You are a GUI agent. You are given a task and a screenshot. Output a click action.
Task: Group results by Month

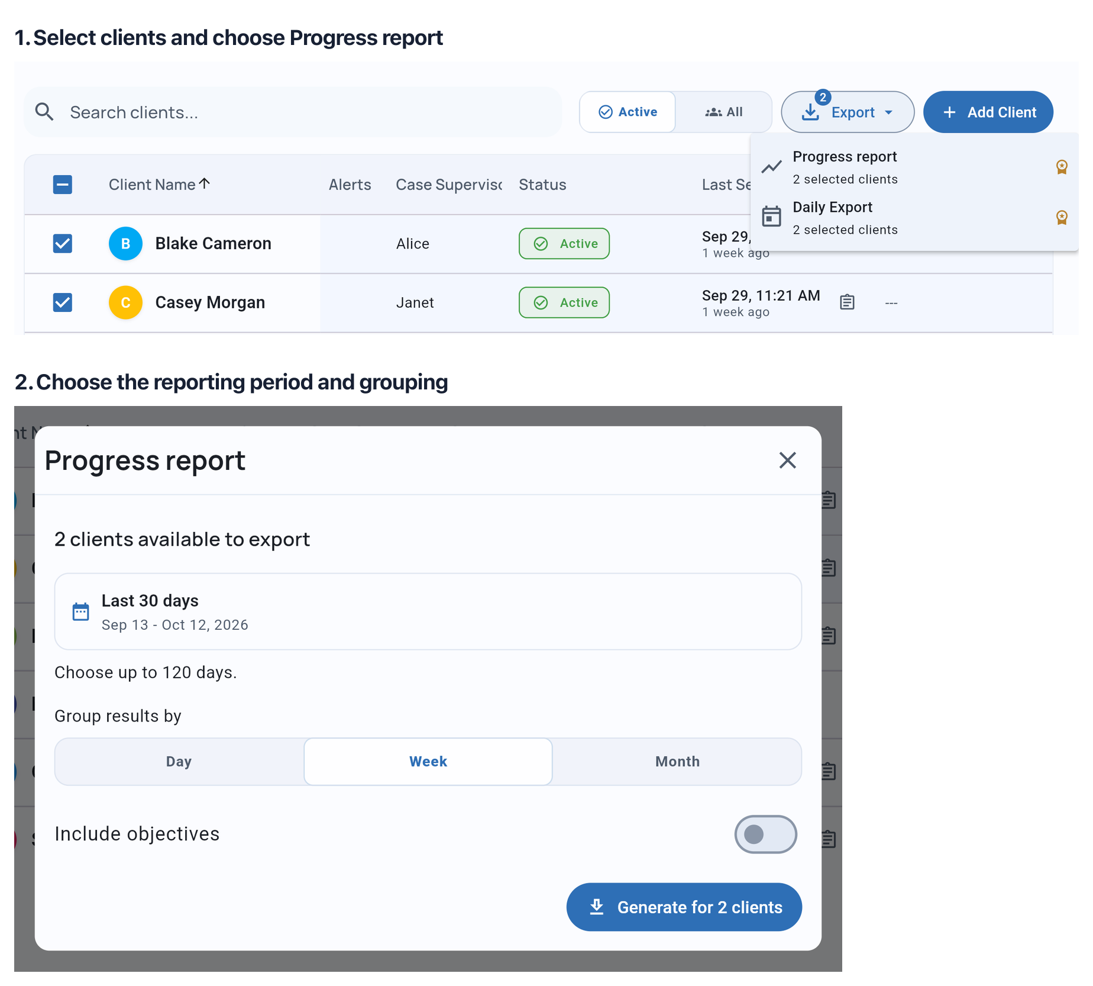[677, 762]
